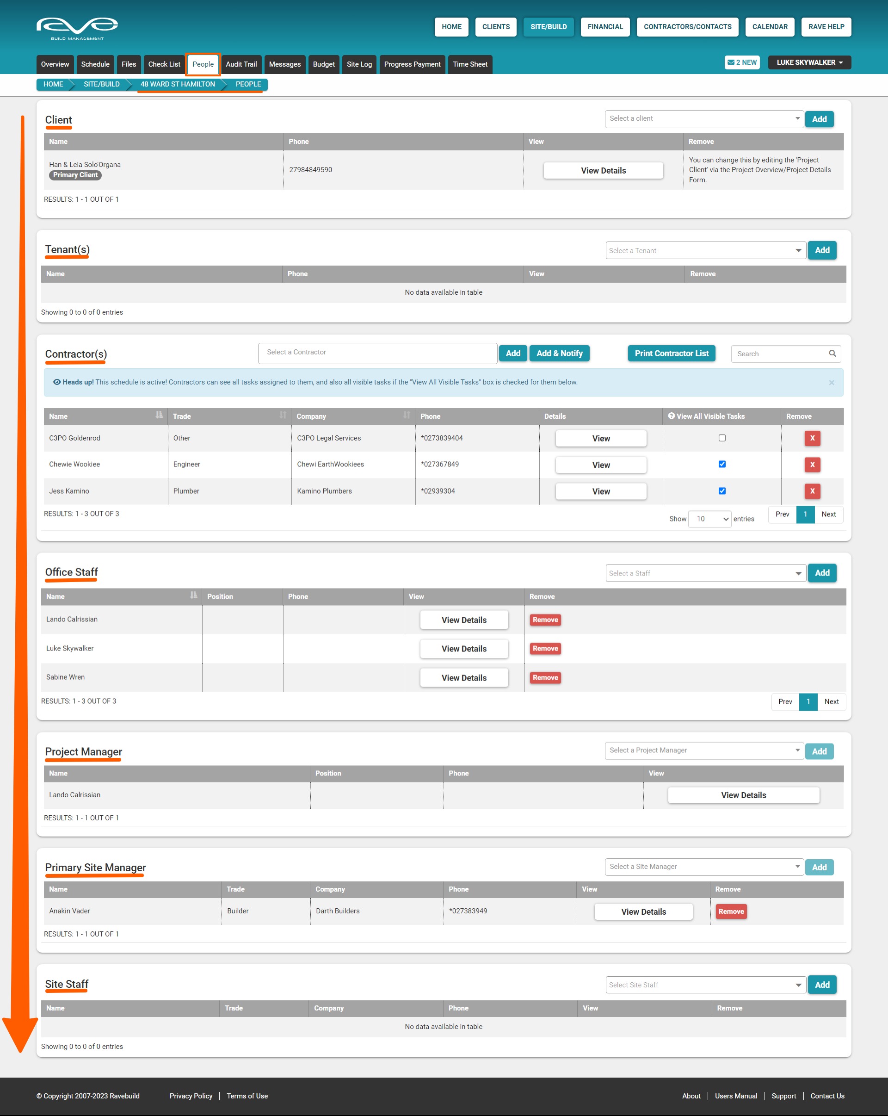Click the Select a Contractor input field
The height and width of the screenshot is (1116, 888).
[x=377, y=353]
